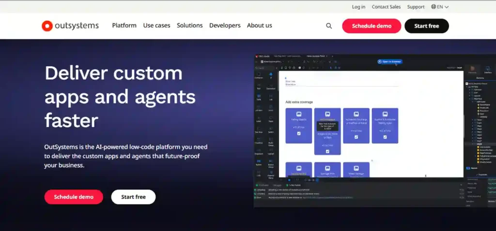Screen dimensions: 496x231
Task: Toggle the Falling Objects coverage checkbox
Action: click(299, 133)
